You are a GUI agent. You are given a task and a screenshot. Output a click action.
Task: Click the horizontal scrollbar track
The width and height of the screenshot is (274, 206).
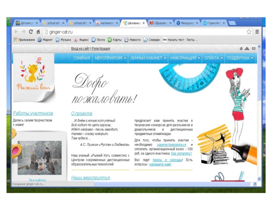[172, 184]
